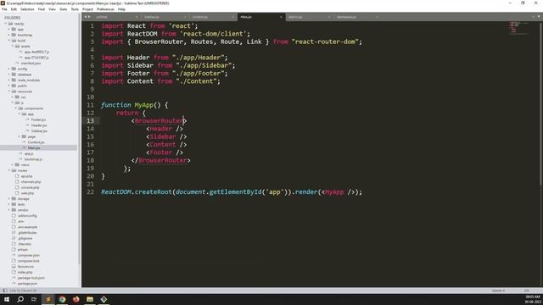The height and width of the screenshot is (305, 543).
Task: Open the View menu
Action: tap(52, 9)
